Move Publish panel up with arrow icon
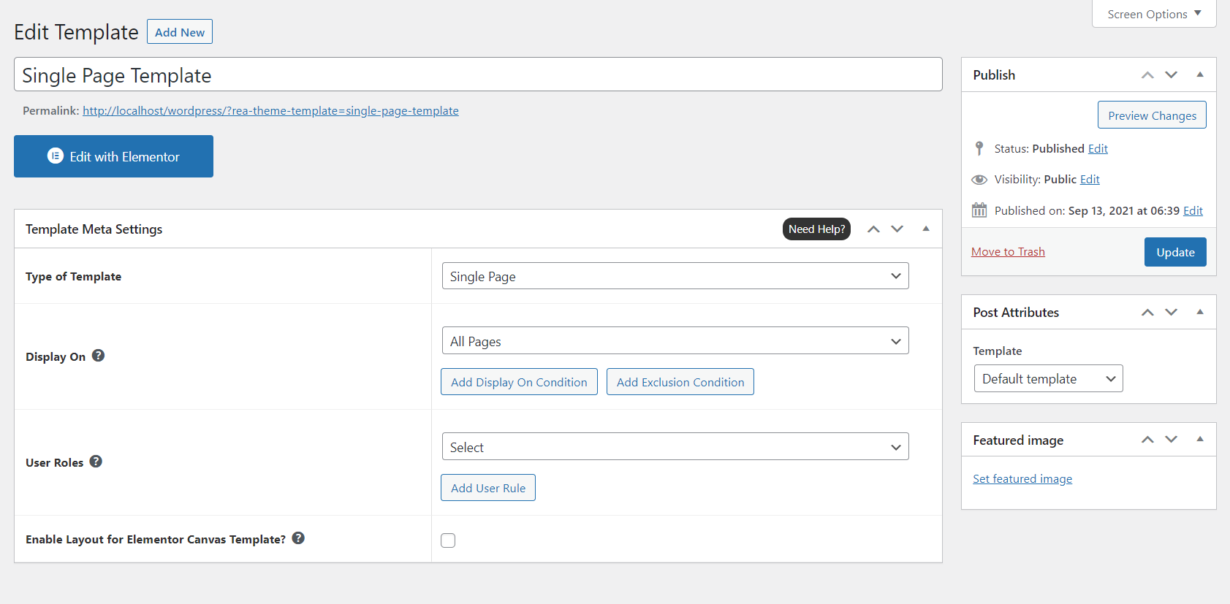The width and height of the screenshot is (1230, 604). pos(1147,75)
